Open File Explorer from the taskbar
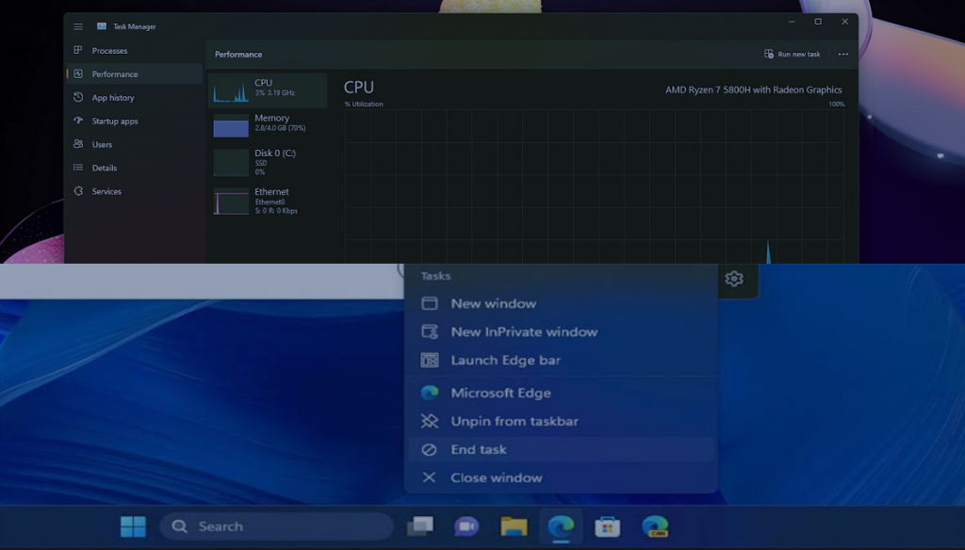Screen dimensions: 965x550 [x=514, y=526]
